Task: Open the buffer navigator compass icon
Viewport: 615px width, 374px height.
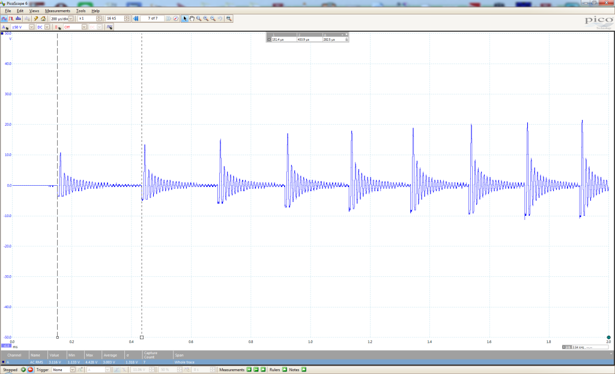Action: [176, 19]
